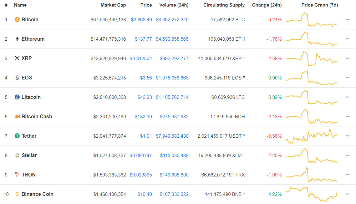Sort table by Price column header

[146, 5]
